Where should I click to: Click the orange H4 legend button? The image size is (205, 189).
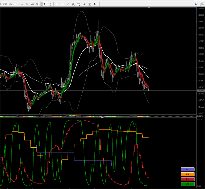188,174
